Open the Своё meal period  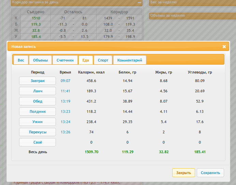coord(38,142)
